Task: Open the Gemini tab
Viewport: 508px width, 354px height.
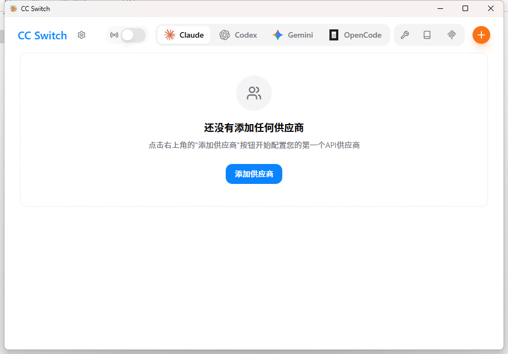Action: coord(293,35)
